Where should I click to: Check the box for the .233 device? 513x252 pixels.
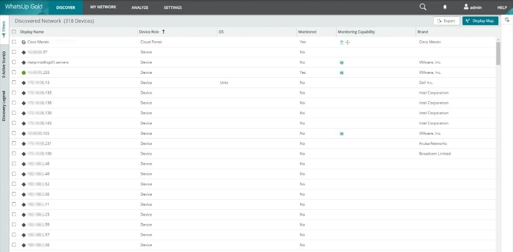(14, 72)
